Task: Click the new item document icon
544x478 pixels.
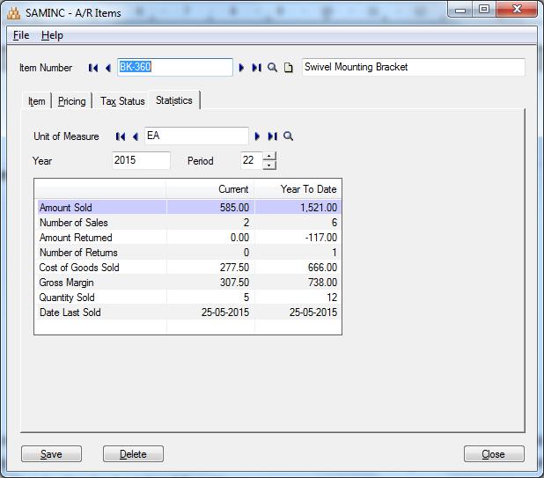Action: pos(288,68)
